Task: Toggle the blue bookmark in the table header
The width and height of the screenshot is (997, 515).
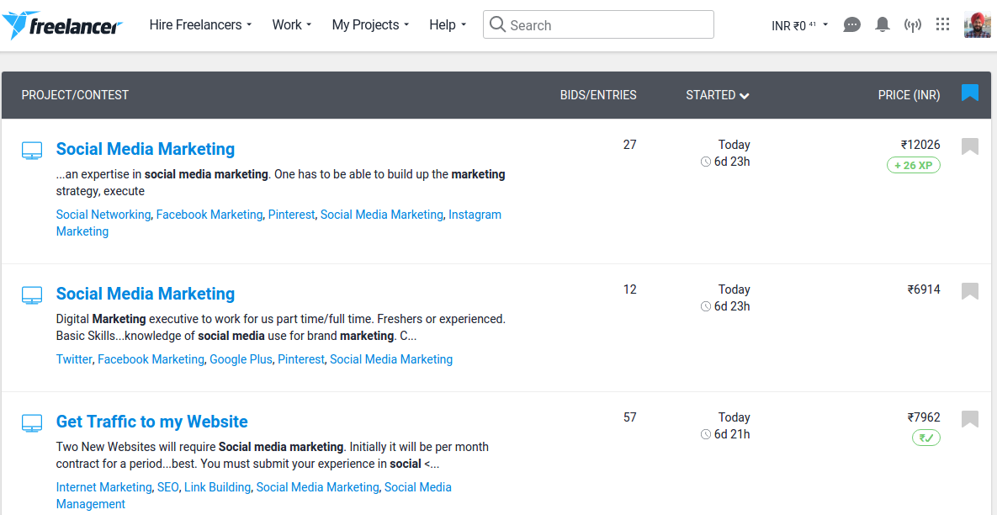Action: (x=969, y=93)
